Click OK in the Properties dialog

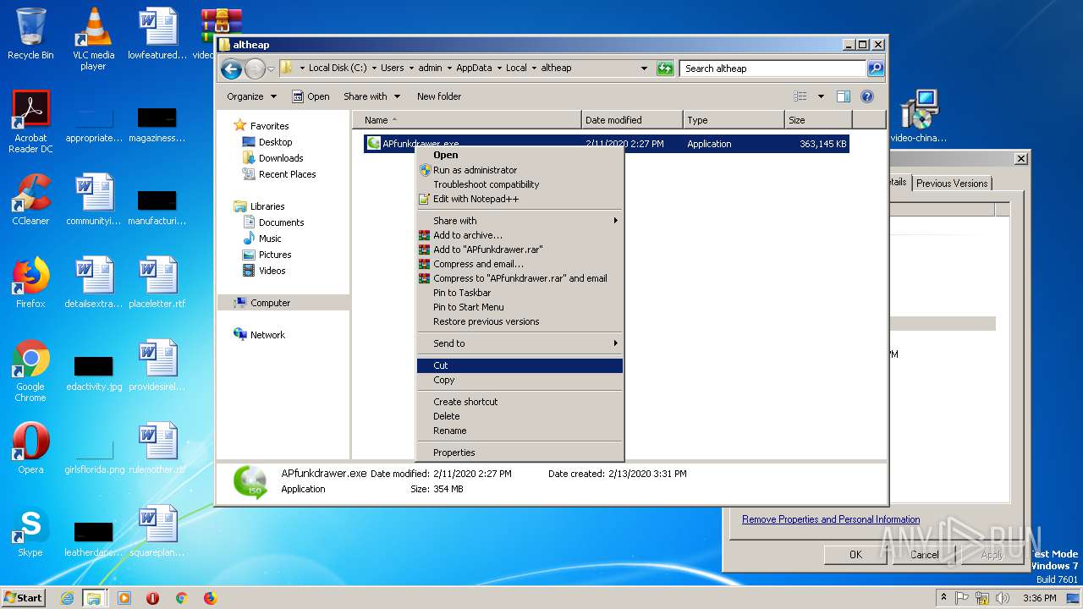pyautogui.click(x=855, y=555)
